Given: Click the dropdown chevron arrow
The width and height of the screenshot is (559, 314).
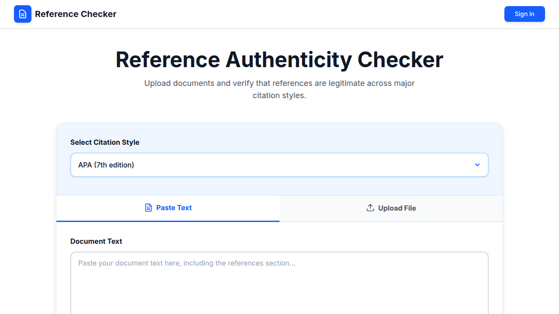Looking at the screenshot, I should pyautogui.click(x=477, y=165).
